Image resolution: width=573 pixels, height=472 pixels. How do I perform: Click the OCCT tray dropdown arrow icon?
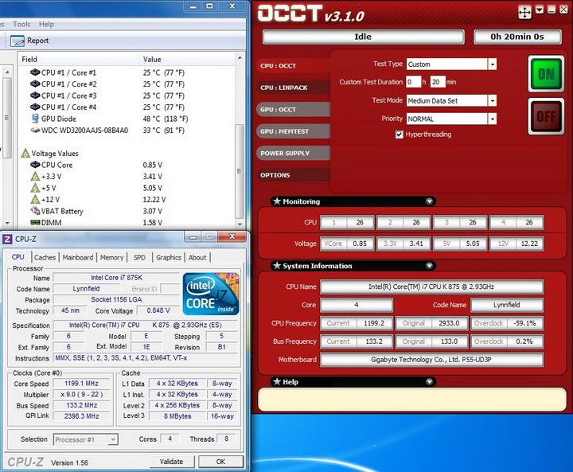click(540, 10)
